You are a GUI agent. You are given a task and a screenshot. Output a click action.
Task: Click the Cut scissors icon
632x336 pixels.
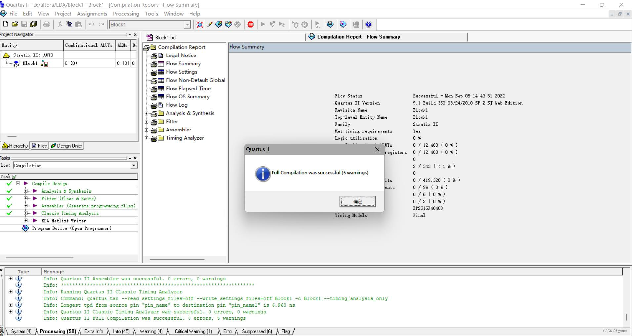pyautogui.click(x=60, y=24)
